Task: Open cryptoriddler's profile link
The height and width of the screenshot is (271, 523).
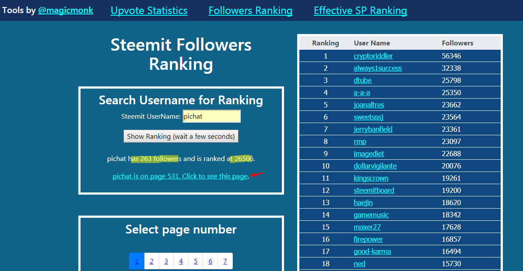Action: click(373, 56)
